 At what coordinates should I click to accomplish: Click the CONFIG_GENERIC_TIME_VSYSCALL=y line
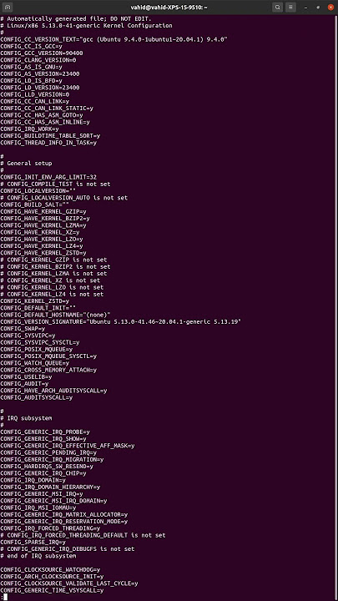[x=52, y=591]
